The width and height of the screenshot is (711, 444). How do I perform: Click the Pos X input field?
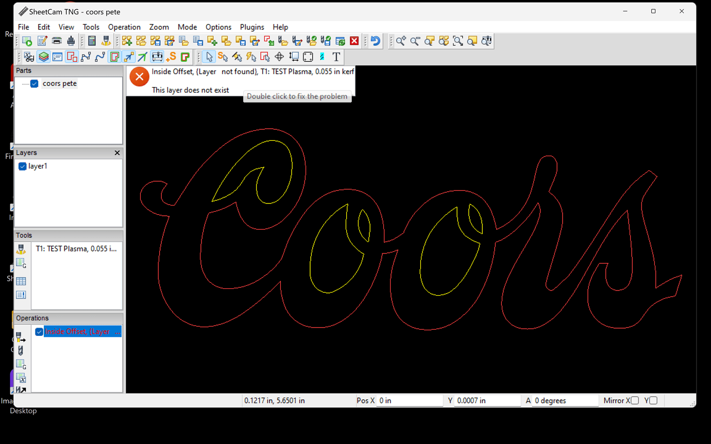coord(410,401)
